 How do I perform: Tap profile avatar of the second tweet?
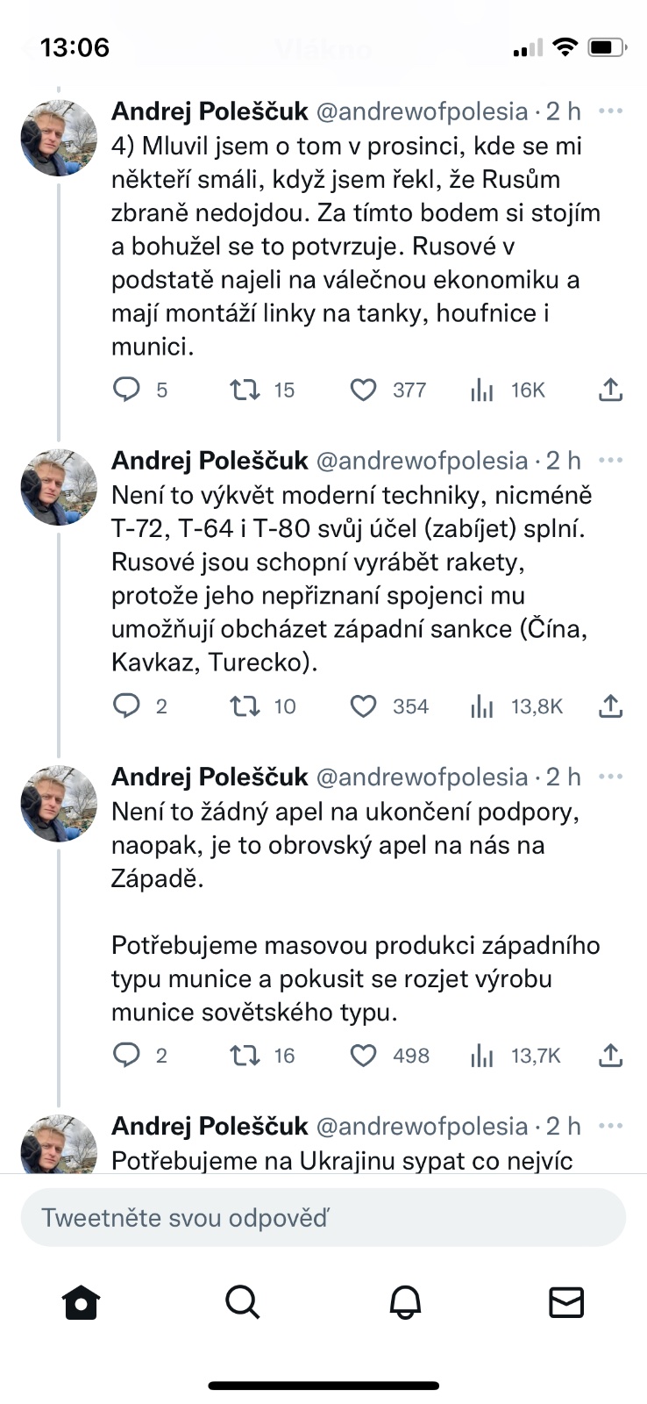pos(59,487)
